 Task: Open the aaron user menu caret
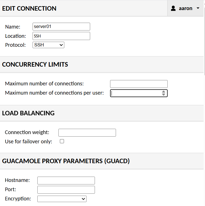tap(198, 8)
